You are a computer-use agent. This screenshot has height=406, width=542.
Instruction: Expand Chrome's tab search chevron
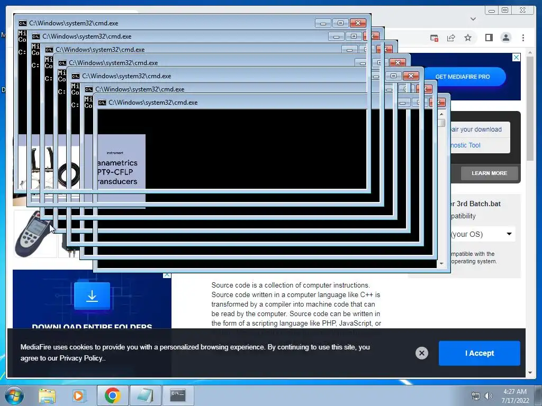(x=473, y=19)
